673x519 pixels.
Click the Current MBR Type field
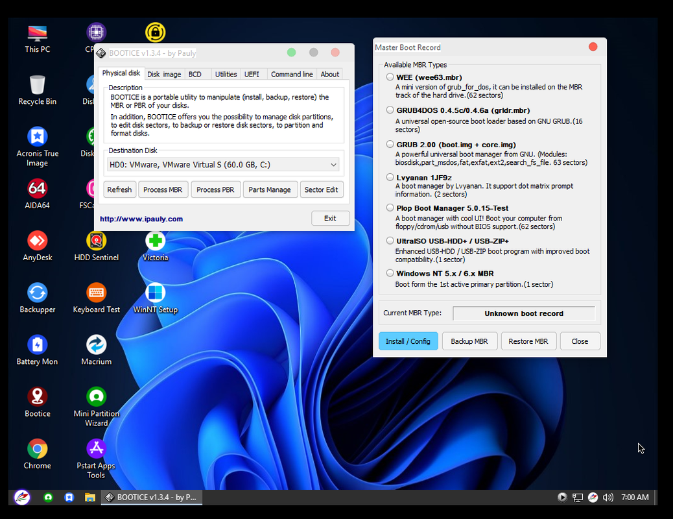tap(524, 313)
